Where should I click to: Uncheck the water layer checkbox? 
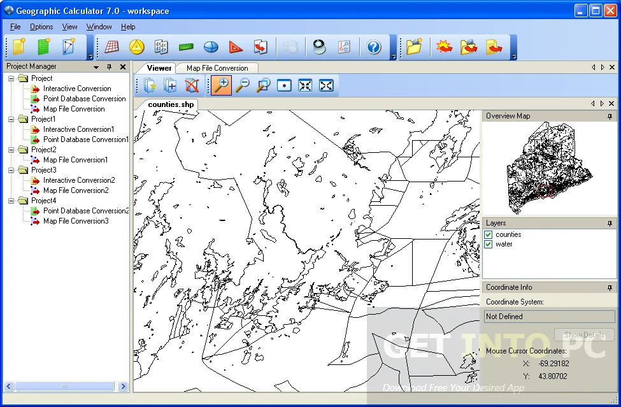click(489, 245)
